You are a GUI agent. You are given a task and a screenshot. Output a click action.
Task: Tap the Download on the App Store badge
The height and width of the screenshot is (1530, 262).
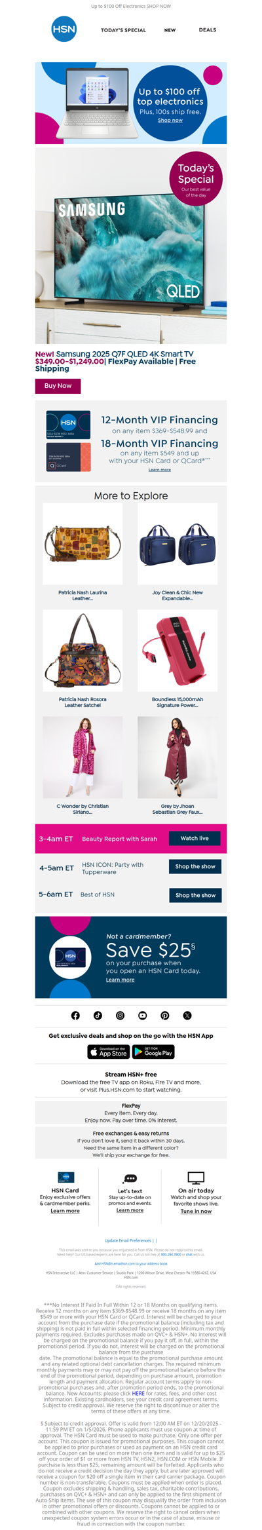tap(109, 1052)
